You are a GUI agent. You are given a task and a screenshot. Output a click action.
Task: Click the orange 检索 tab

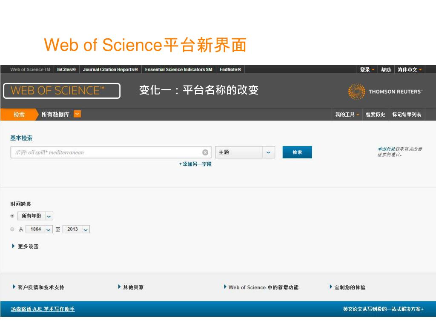coord(19,114)
